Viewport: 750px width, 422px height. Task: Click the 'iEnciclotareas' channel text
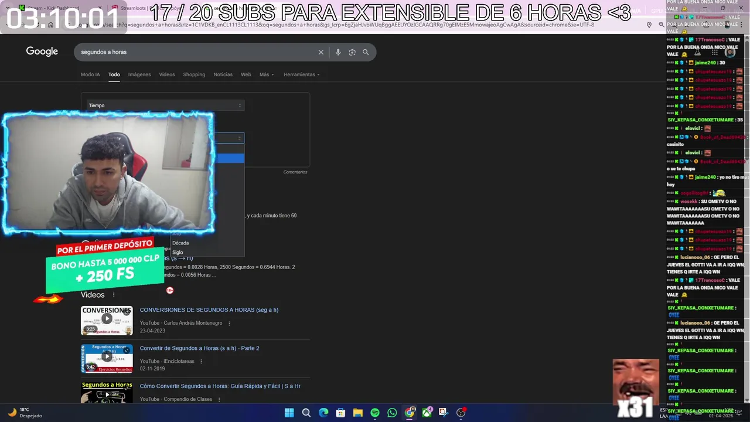[179, 362]
